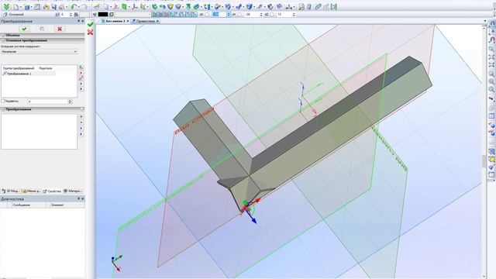Click the blue color swatch in the second toolbar
496x279 pixels.
pyautogui.click(x=216, y=15)
